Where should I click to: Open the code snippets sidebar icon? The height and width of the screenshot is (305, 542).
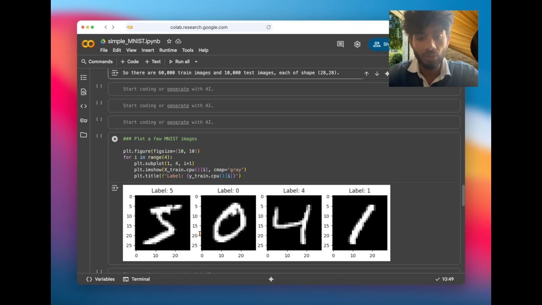(83, 106)
